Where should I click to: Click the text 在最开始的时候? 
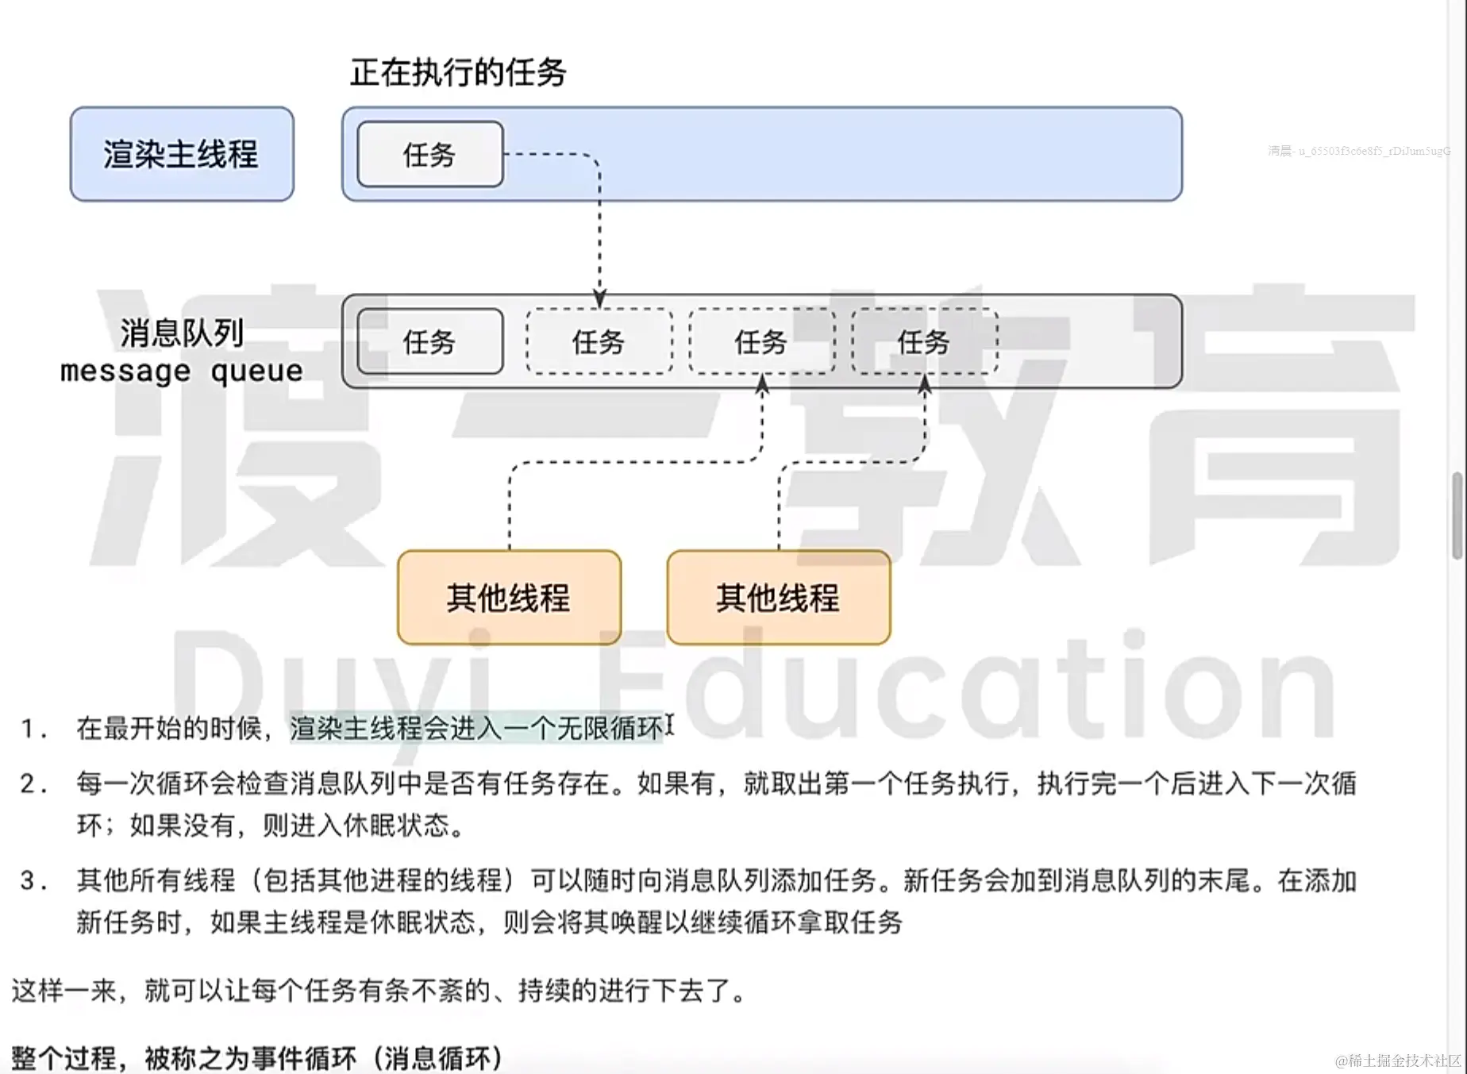169,728
